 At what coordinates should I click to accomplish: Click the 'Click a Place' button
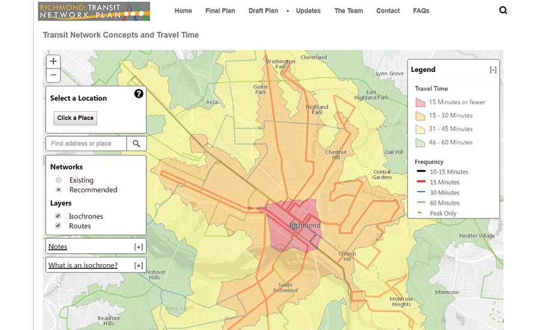(75, 118)
